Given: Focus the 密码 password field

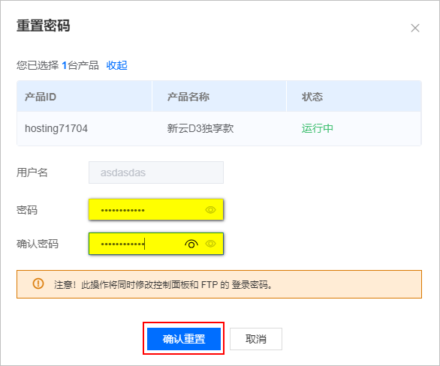Looking at the screenshot, I should tap(156, 209).
